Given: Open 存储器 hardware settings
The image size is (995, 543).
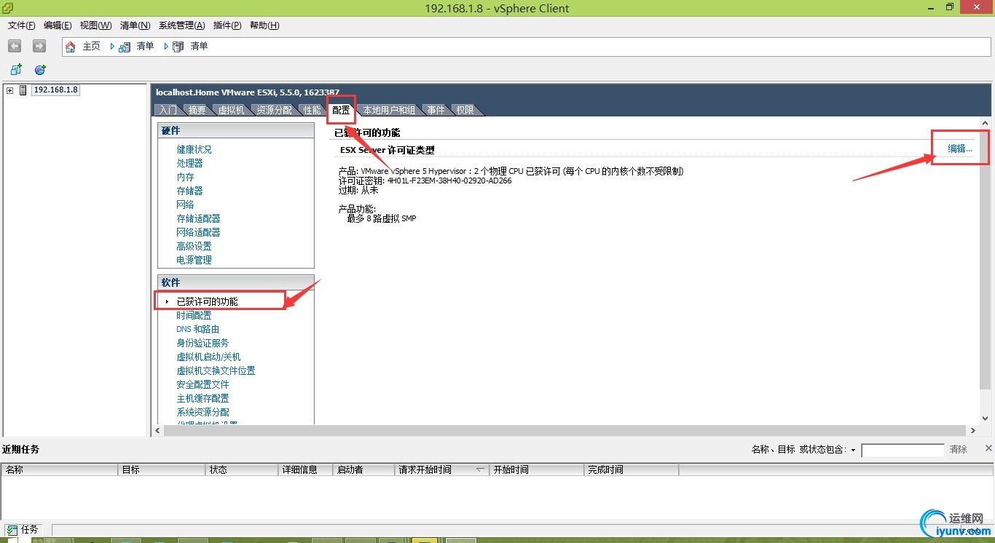Looking at the screenshot, I should tap(189, 191).
